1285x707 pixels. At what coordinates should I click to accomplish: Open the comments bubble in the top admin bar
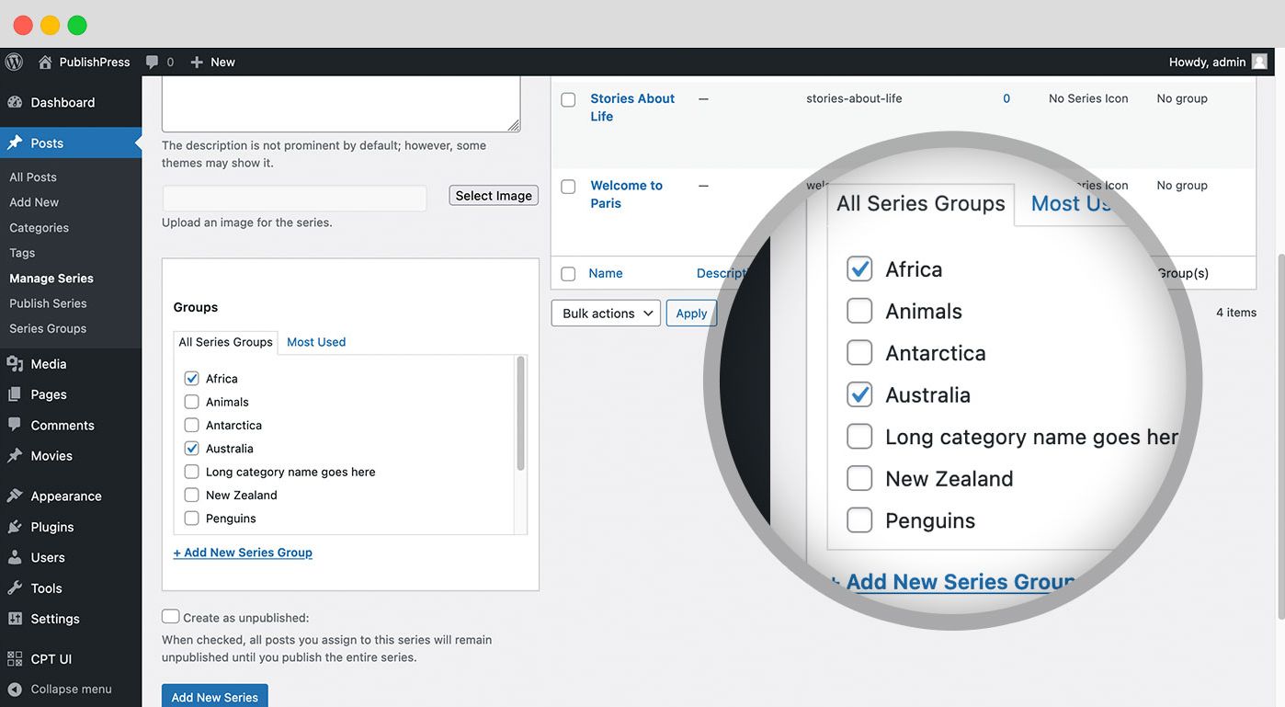152,62
